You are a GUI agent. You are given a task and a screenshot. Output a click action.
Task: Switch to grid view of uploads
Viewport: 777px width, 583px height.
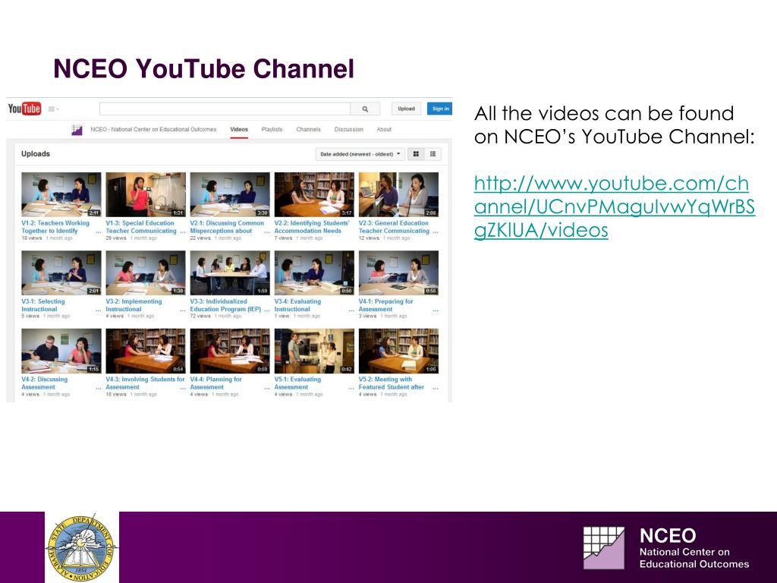[416, 154]
